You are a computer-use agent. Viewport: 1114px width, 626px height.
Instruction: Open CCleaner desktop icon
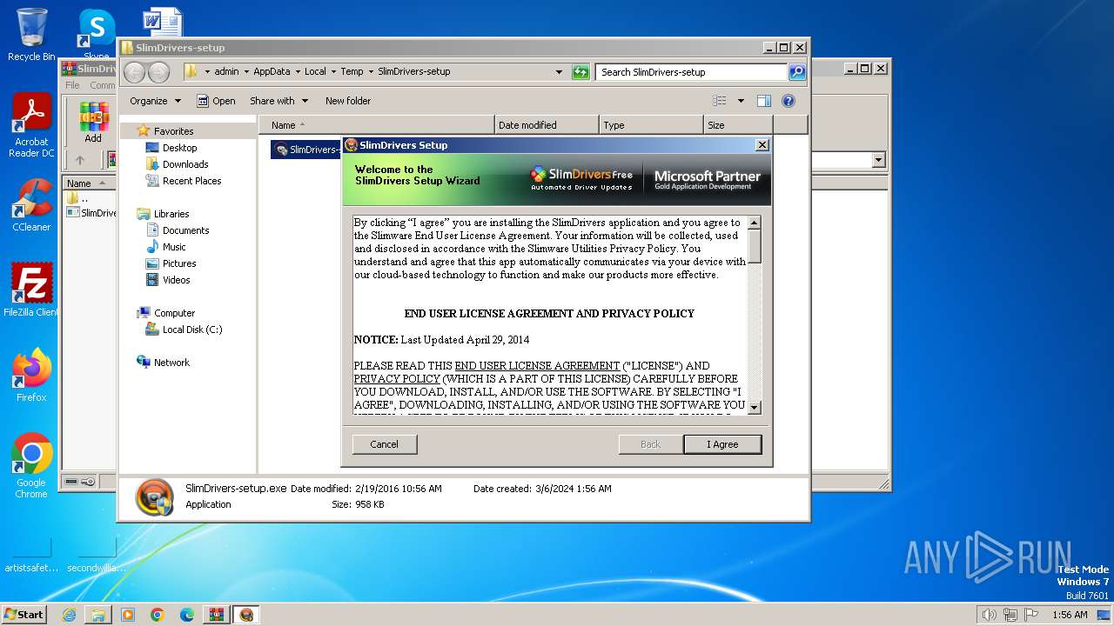31,205
